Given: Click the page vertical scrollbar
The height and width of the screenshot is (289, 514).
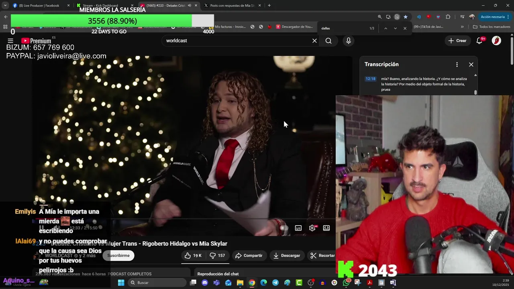Looking at the screenshot, I should (511, 50).
